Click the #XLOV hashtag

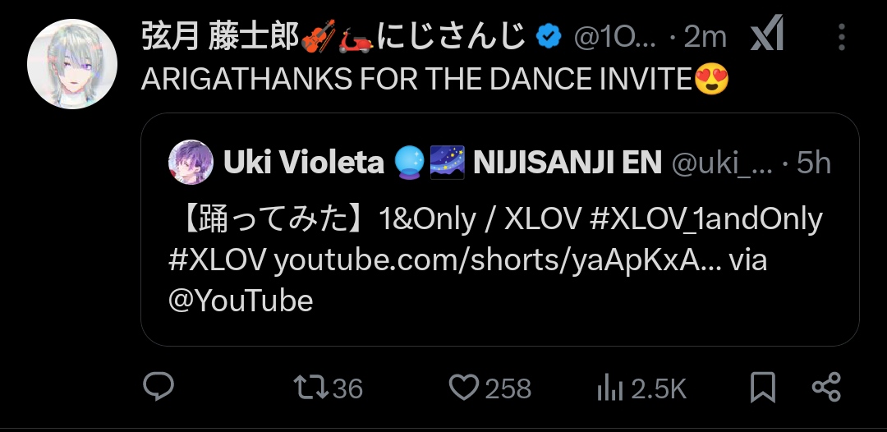(x=217, y=260)
